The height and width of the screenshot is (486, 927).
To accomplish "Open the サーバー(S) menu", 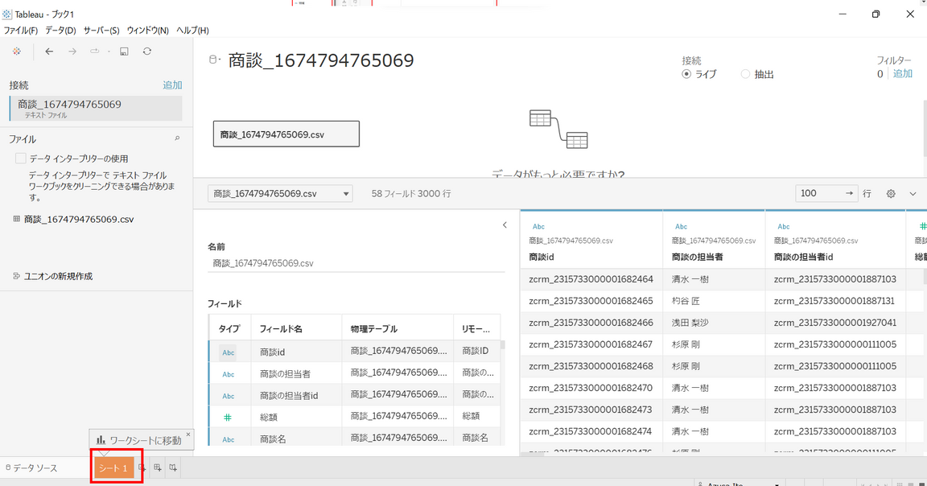I will [x=101, y=30].
